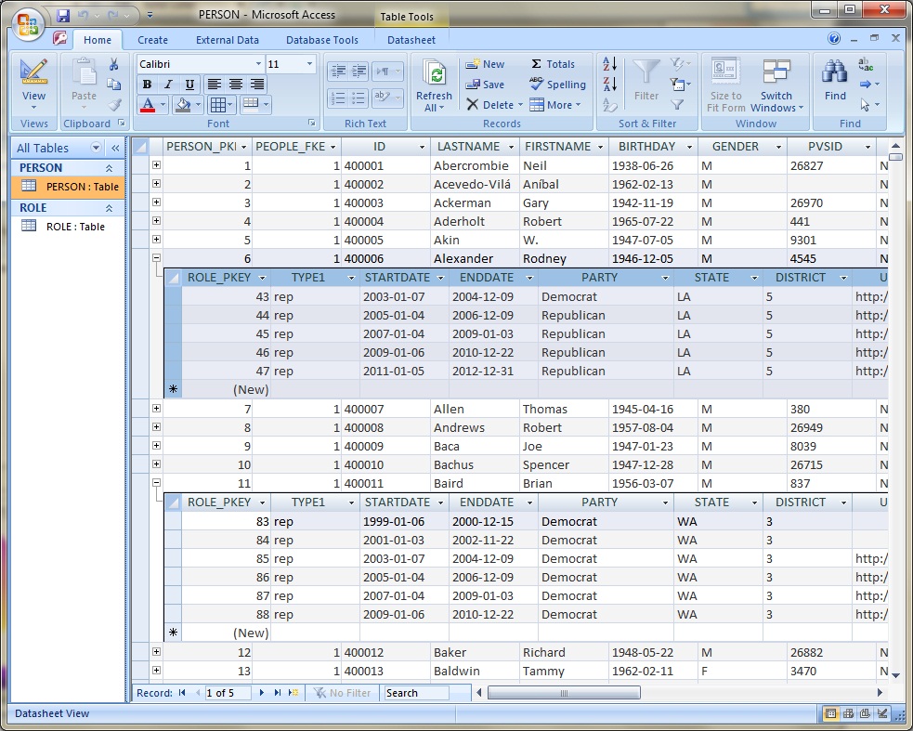Center align text
Viewport: 913px width, 731px height.
coord(236,85)
